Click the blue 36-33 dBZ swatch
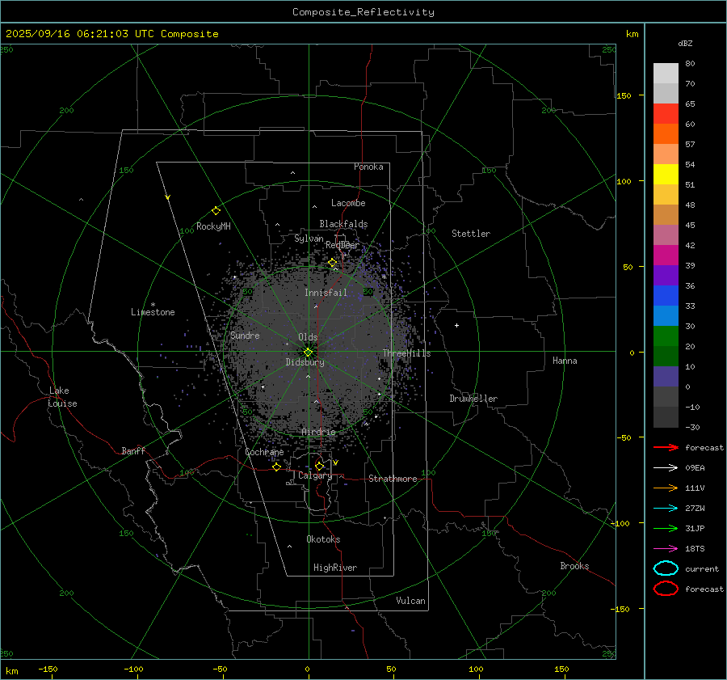 [666, 295]
